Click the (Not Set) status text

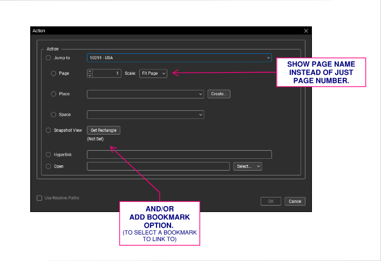95,139
